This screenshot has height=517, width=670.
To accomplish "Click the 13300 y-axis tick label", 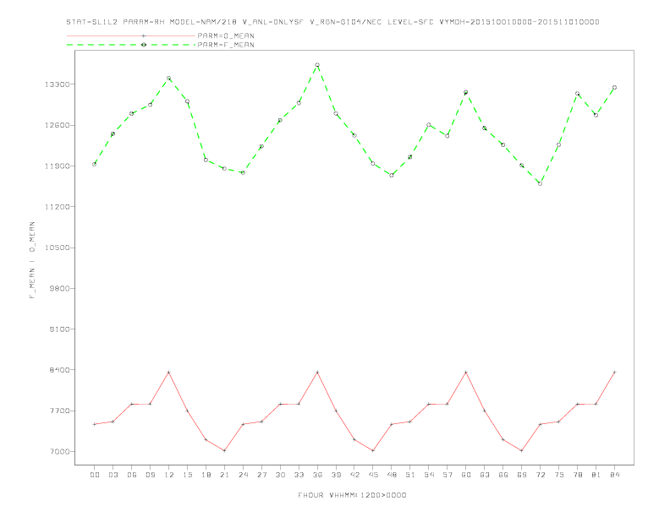I will click(57, 84).
